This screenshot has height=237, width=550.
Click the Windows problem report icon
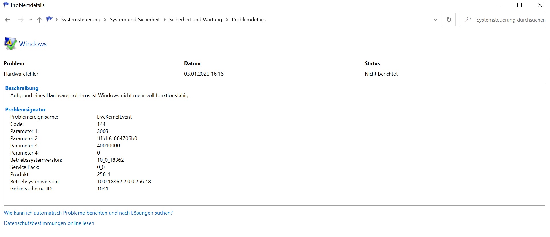[10, 44]
